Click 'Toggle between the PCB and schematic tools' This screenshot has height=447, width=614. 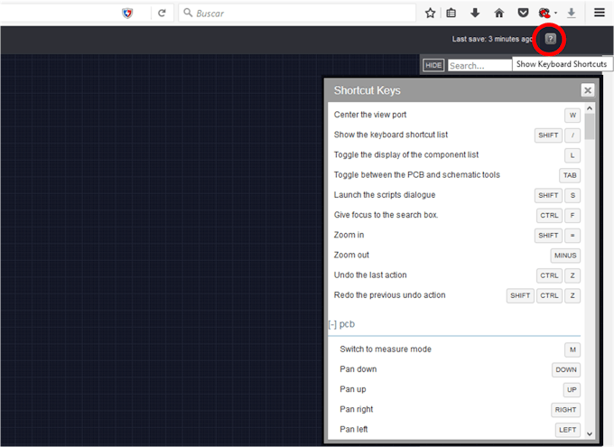(417, 174)
